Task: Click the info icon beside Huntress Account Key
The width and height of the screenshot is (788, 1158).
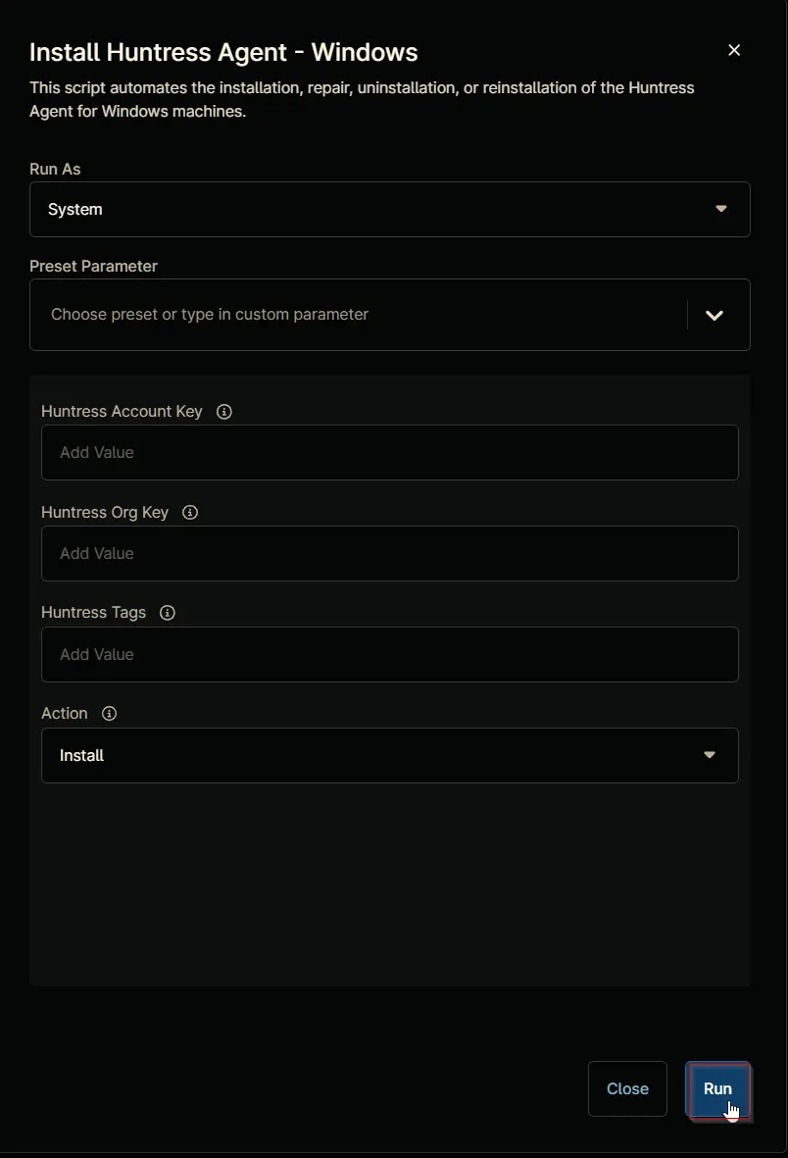Action: (x=224, y=412)
